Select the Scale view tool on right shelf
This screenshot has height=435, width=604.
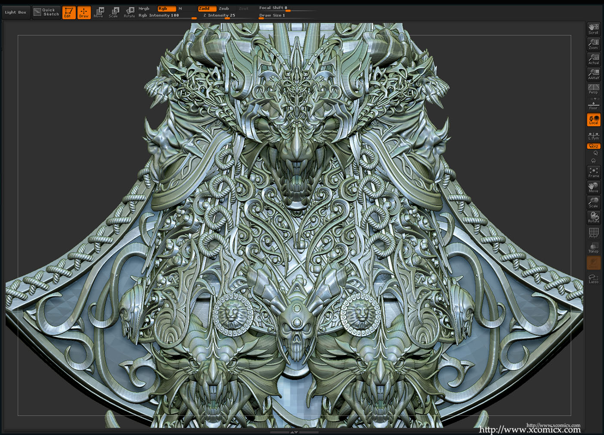click(594, 202)
